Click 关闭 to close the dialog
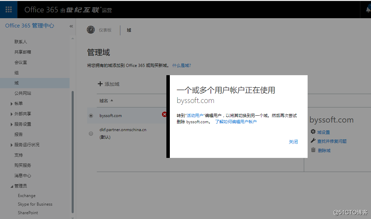Image resolution: width=371 pixels, height=219 pixels. [x=293, y=142]
